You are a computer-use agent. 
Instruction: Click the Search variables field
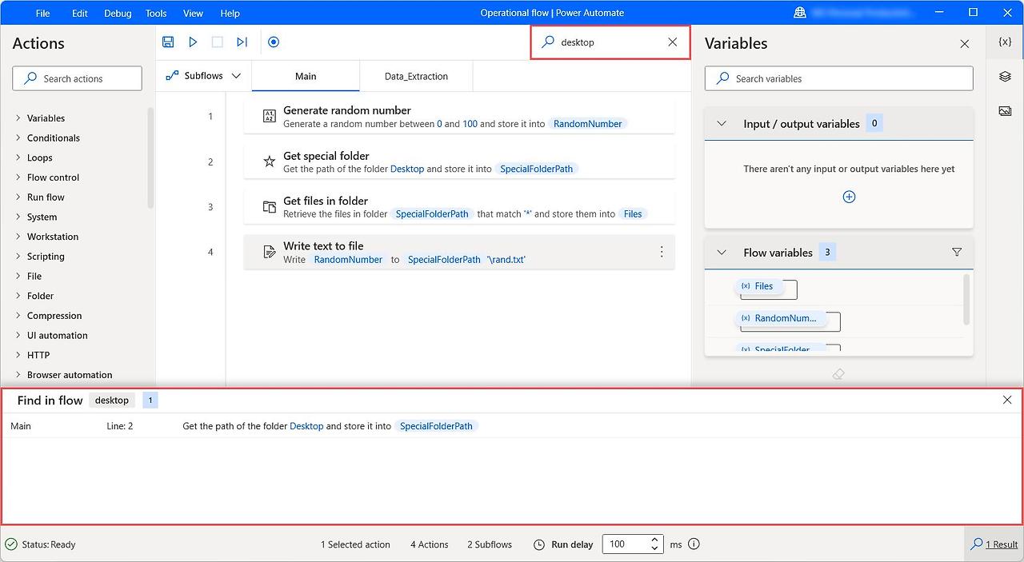(x=838, y=78)
